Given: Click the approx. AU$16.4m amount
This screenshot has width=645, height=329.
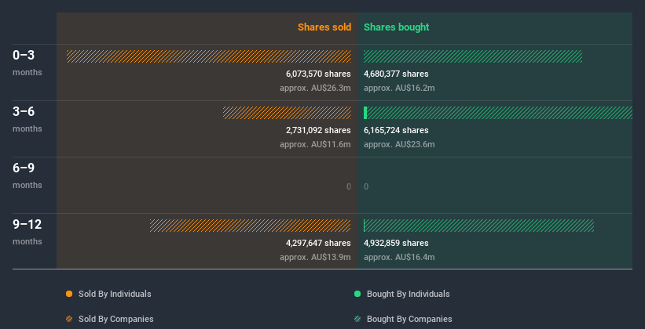Looking at the screenshot, I should 399,257.
